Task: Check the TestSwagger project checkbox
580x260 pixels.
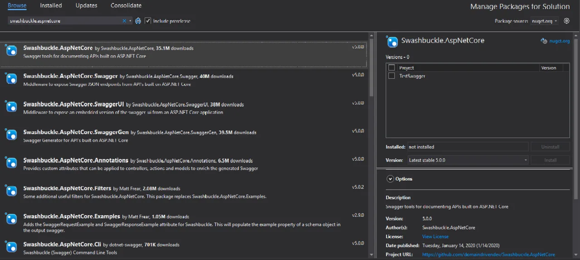Action: coord(391,76)
